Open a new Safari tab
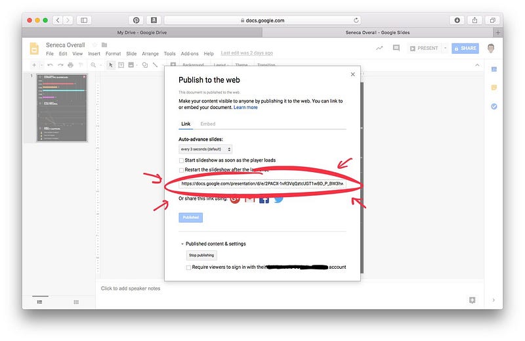This screenshot has width=525, height=341. pos(497,33)
